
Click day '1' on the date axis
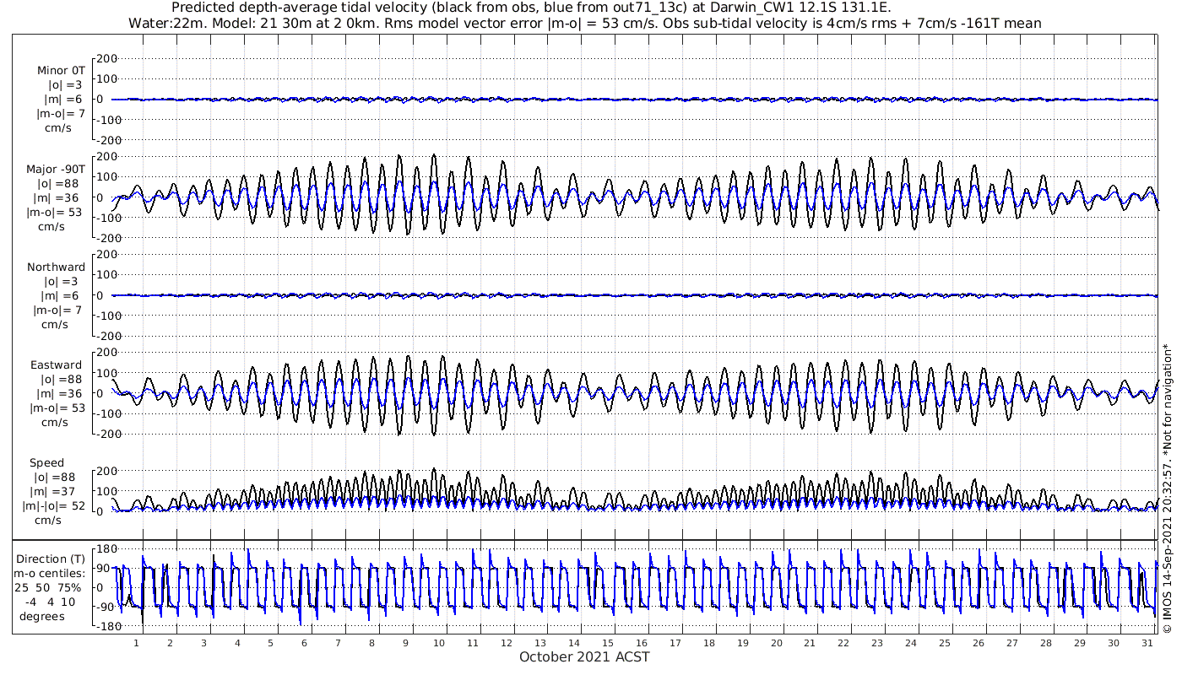[136, 643]
